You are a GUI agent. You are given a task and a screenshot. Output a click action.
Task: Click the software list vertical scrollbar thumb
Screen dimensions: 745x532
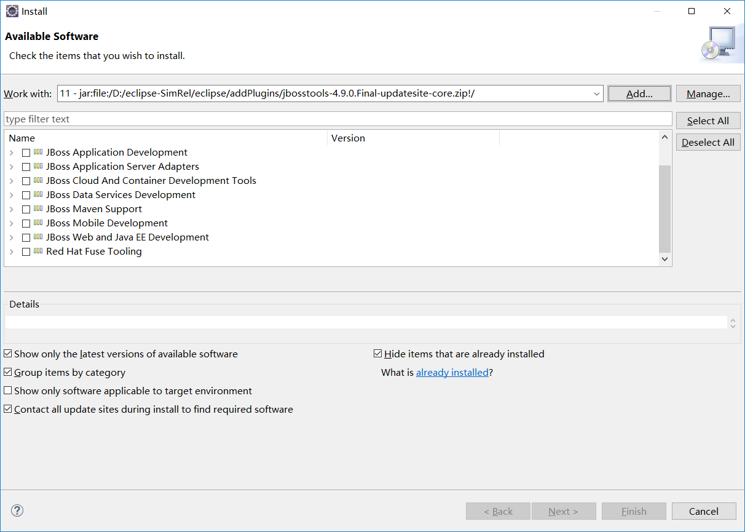point(664,208)
